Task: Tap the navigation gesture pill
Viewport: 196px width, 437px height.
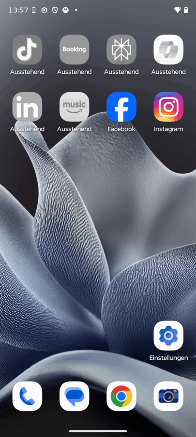Action: pos(98,431)
